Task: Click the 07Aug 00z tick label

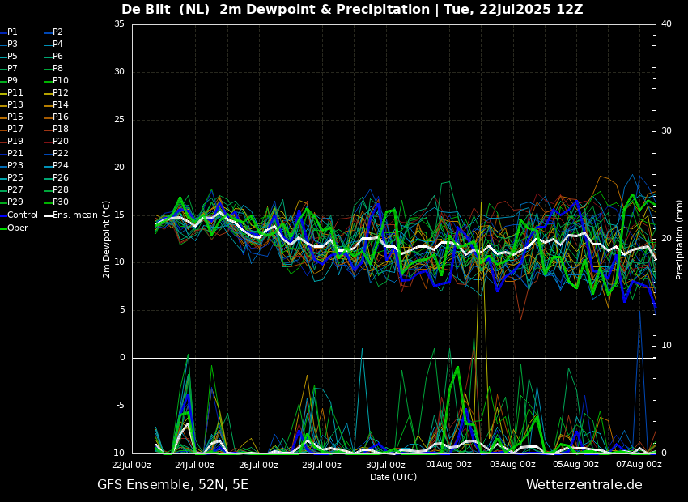Action: pyautogui.click(x=639, y=465)
